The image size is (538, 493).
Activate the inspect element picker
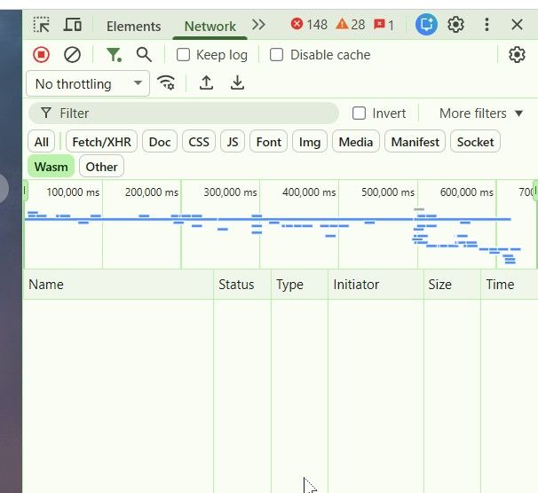click(x=42, y=25)
